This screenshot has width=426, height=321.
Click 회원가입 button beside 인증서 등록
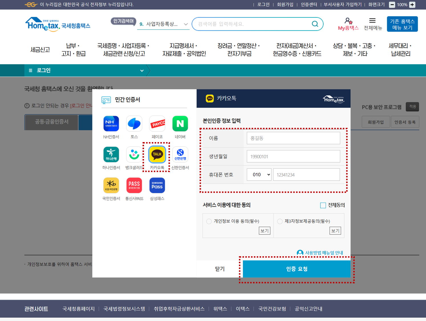click(376, 122)
